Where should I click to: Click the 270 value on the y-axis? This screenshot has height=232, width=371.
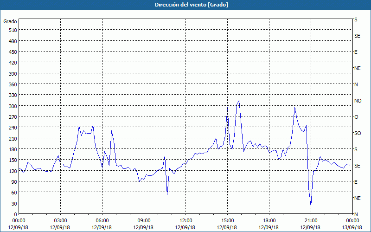coord(13,117)
